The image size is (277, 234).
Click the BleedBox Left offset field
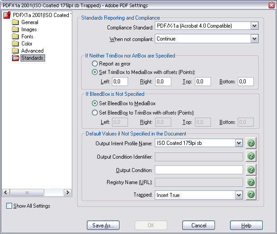pyautogui.click(x=120, y=122)
